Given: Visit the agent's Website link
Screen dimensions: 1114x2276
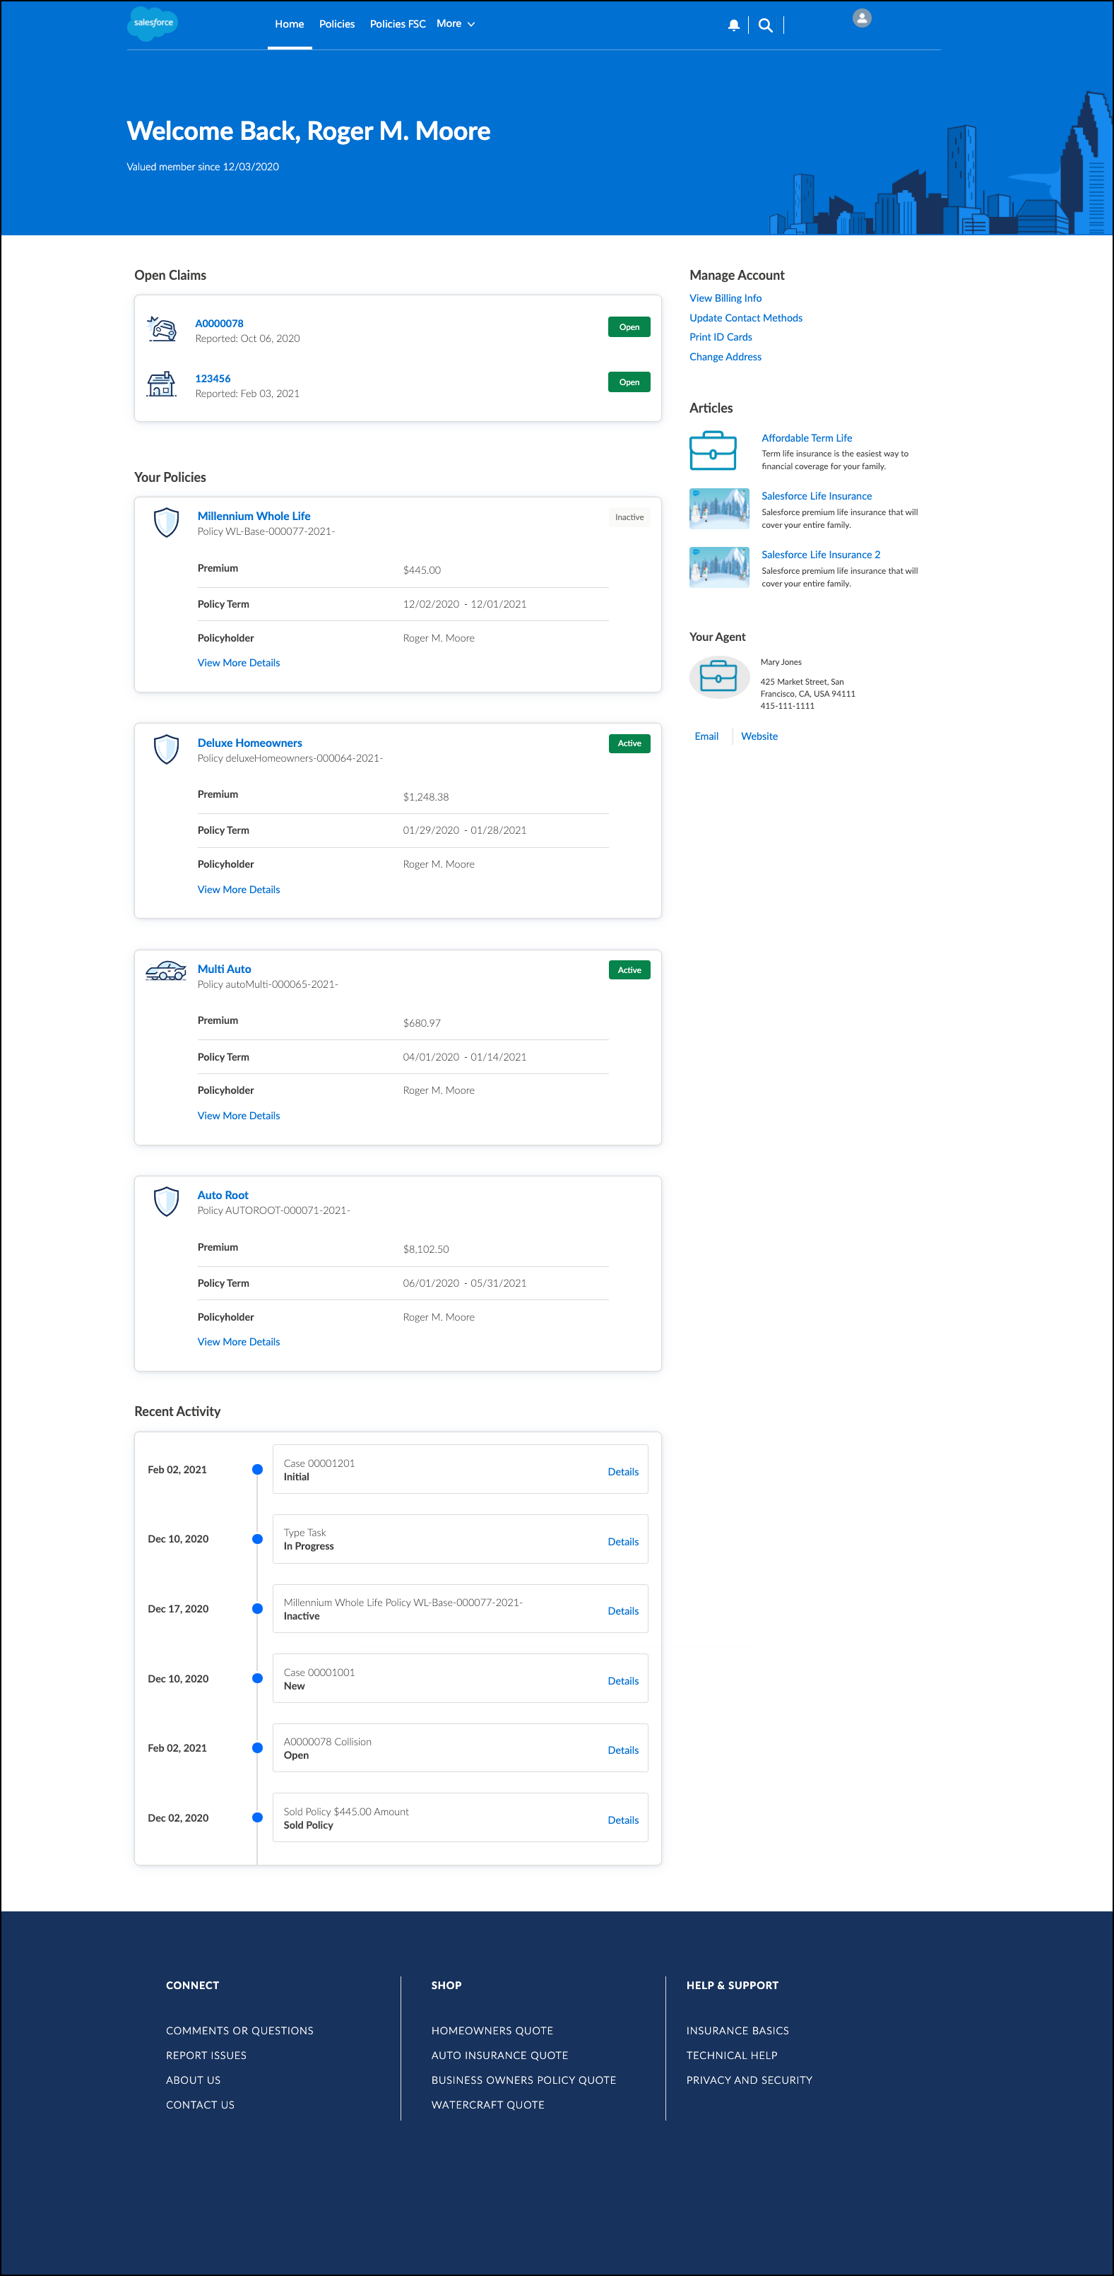Looking at the screenshot, I should (x=760, y=736).
